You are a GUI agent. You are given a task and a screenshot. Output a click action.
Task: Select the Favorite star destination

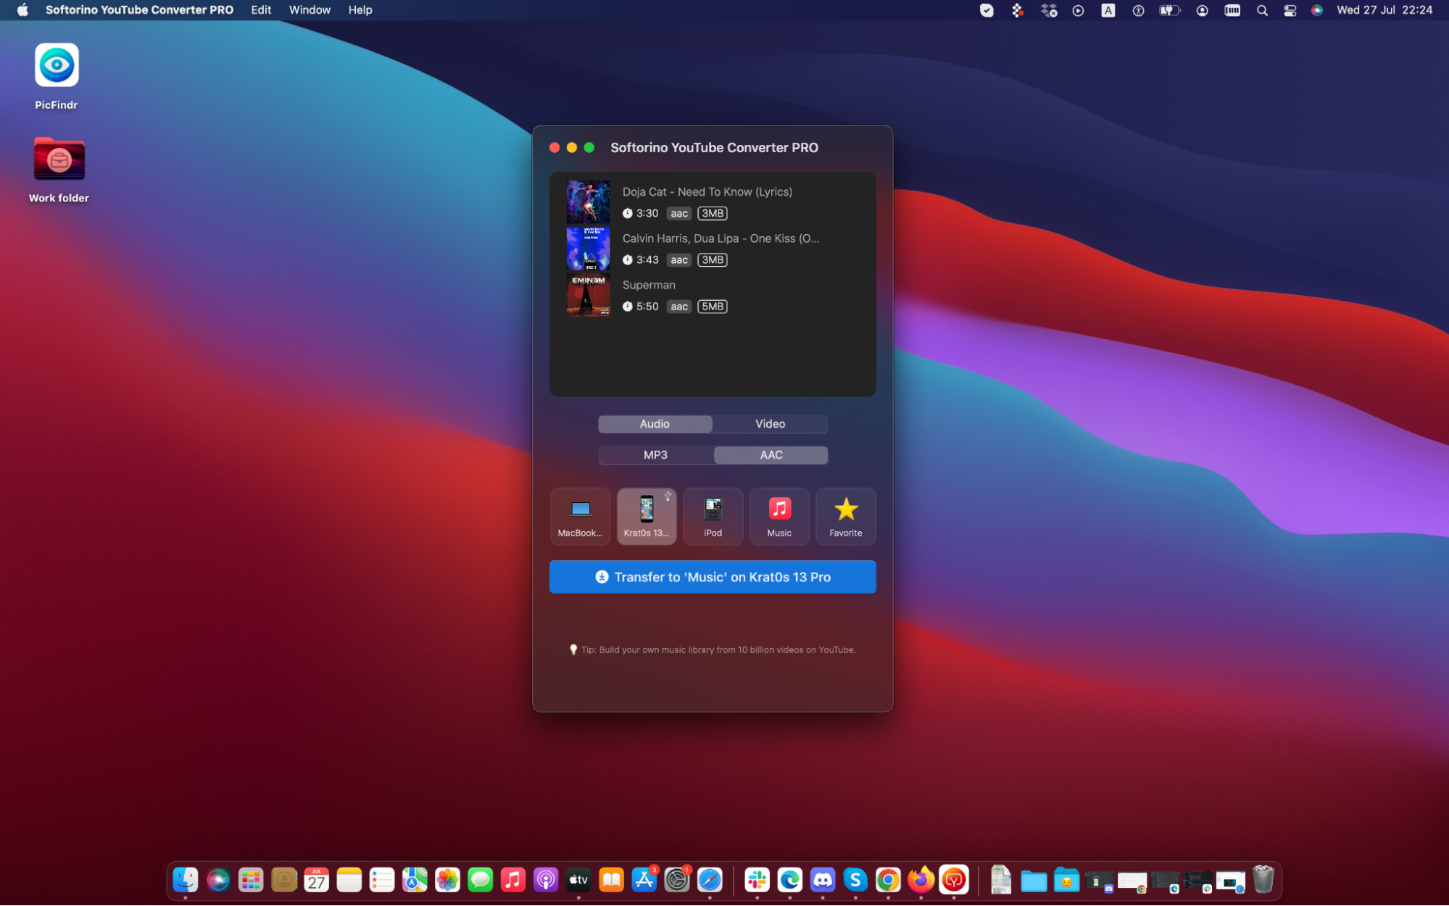[x=845, y=515]
